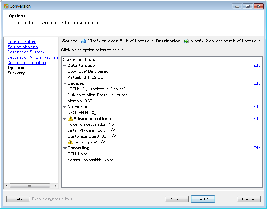Collapse the Throttling section
Viewport: 267px width, 209px height.
point(65,148)
